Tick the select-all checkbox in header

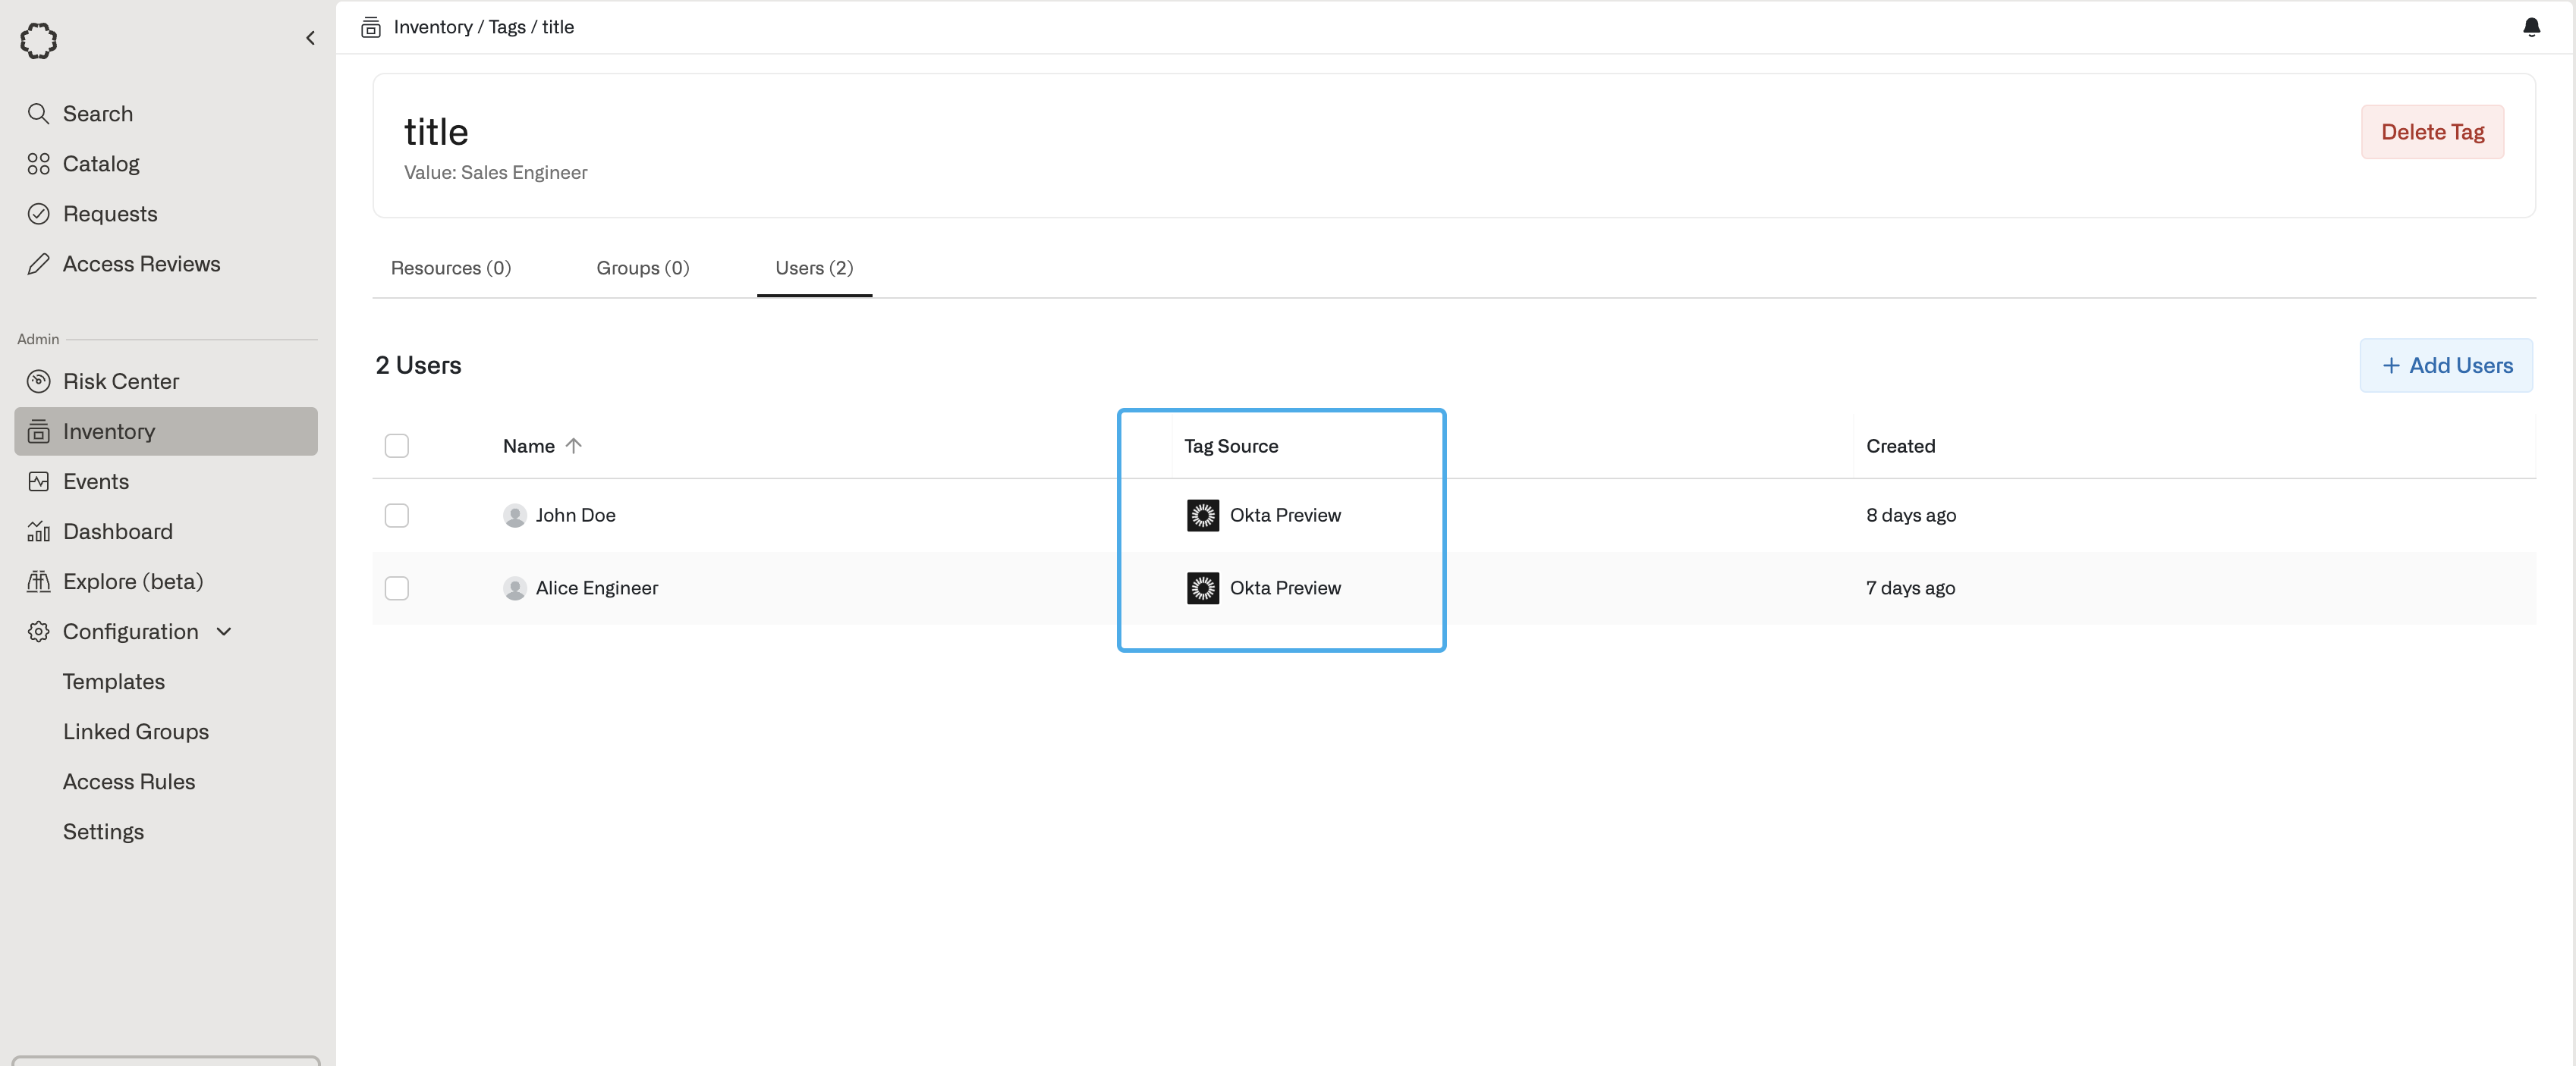point(397,446)
